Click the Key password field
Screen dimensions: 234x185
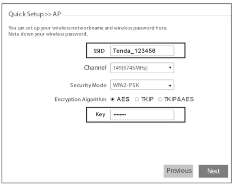pos(142,115)
